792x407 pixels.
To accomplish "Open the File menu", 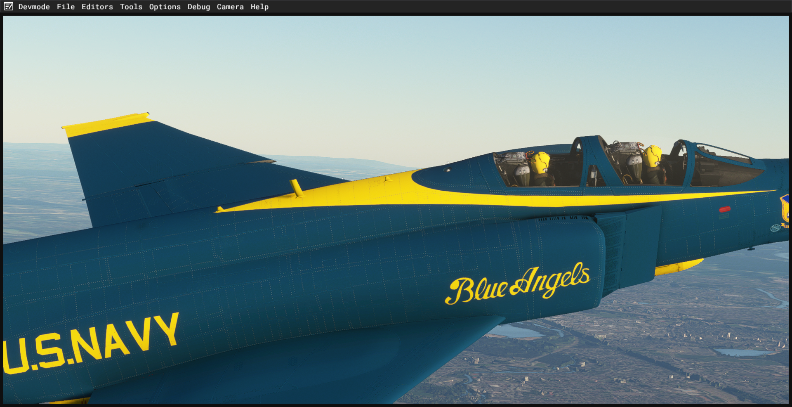I will tap(66, 7).
